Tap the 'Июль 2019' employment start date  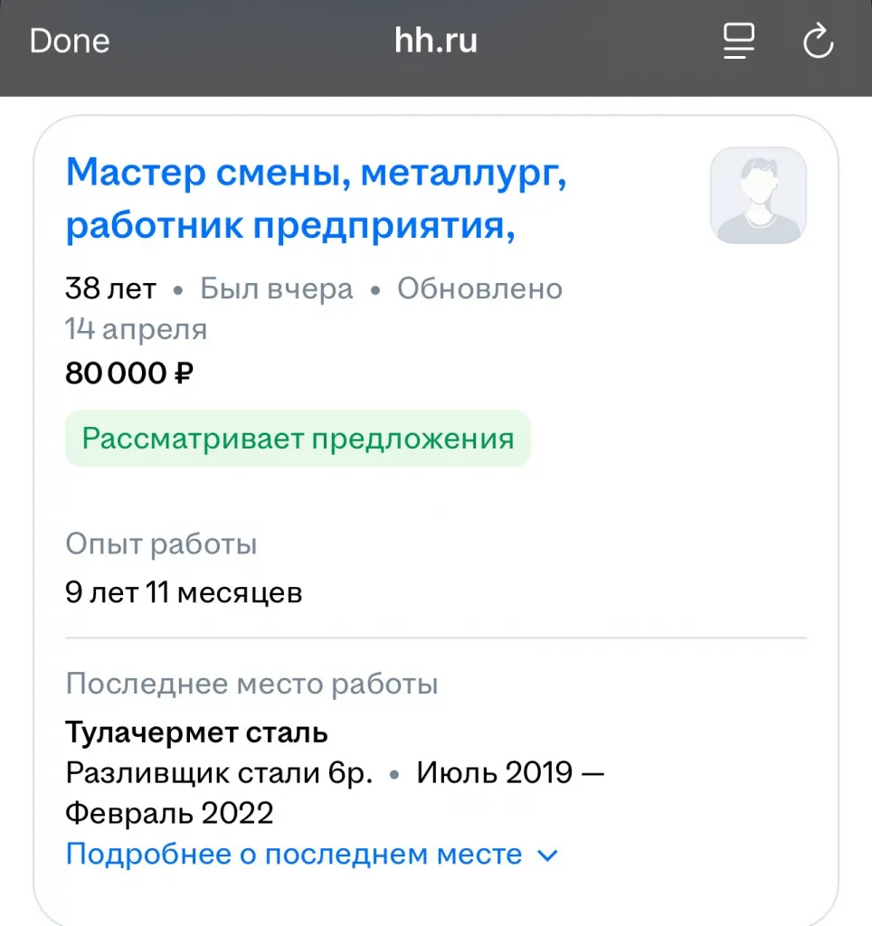pos(494,774)
